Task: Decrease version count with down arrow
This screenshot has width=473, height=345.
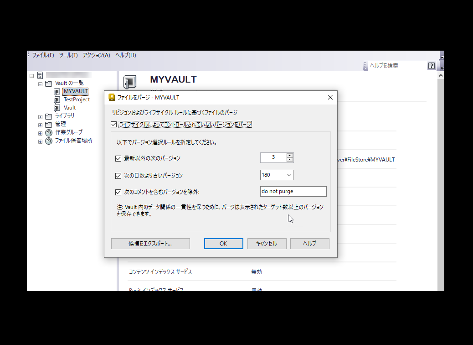Action: tap(290, 160)
